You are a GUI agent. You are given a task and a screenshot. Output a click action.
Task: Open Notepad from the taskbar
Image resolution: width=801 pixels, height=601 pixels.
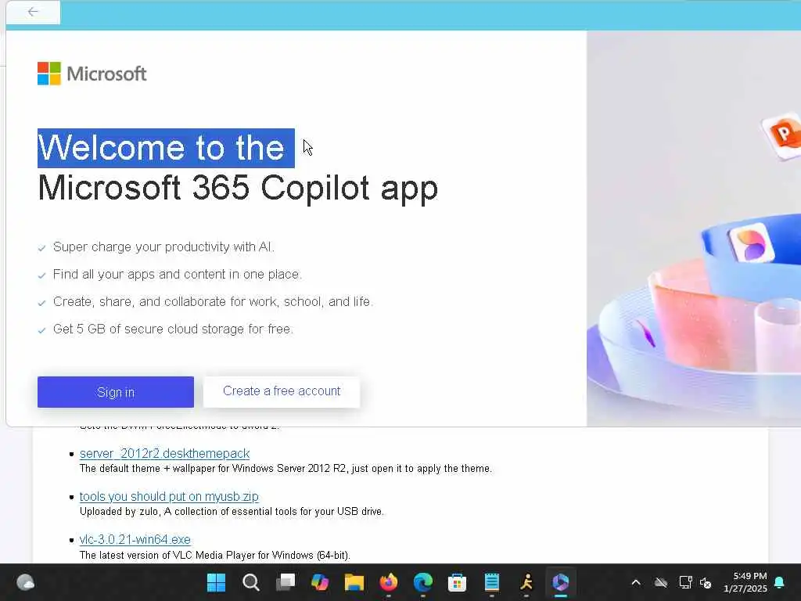coord(492,582)
